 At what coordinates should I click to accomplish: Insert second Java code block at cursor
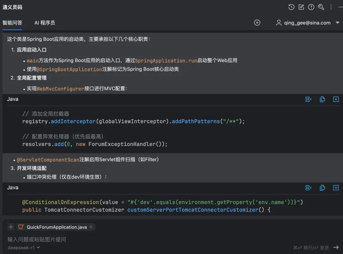(308, 188)
